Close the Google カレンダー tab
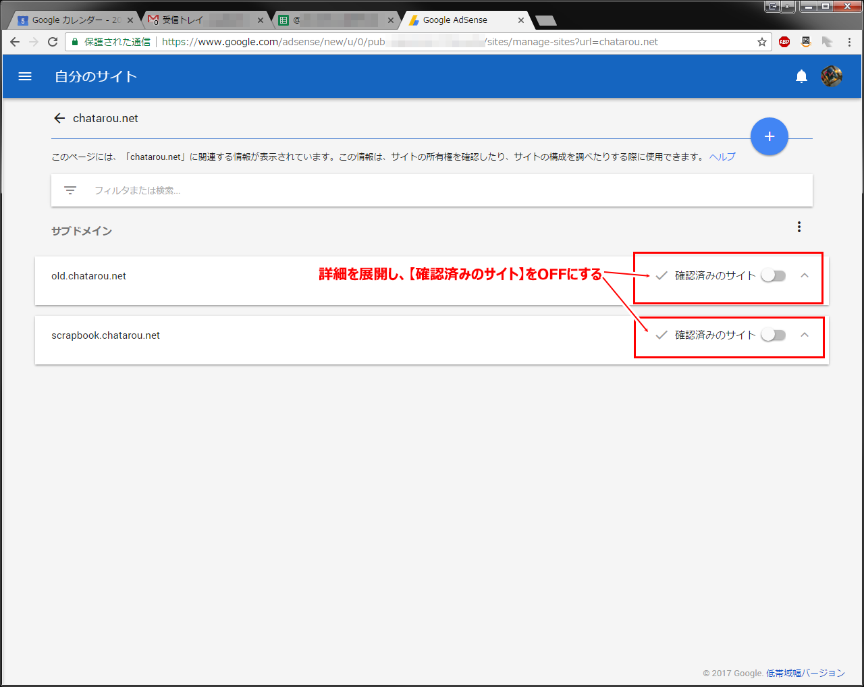 click(130, 20)
